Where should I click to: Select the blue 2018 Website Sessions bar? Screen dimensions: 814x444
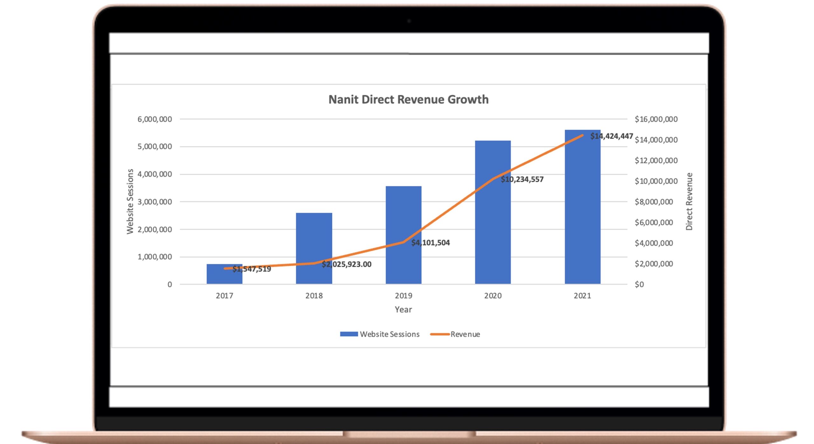click(x=314, y=248)
